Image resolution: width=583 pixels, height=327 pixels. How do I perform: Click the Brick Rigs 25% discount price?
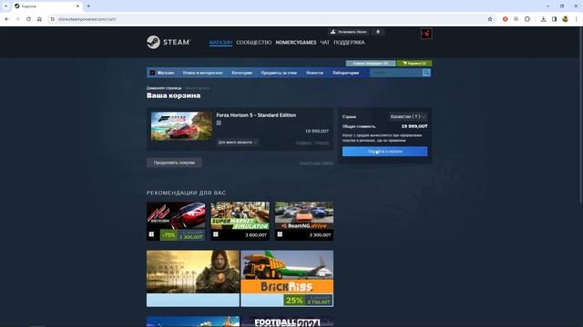tap(308, 300)
